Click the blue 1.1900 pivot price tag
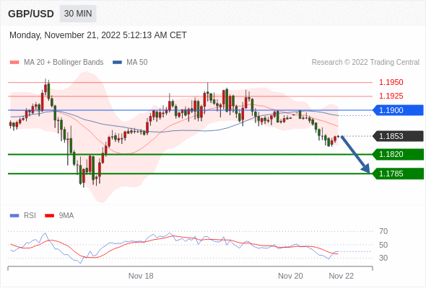The height and width of the screenshot is (288, 426). click(x=398, y=110)
